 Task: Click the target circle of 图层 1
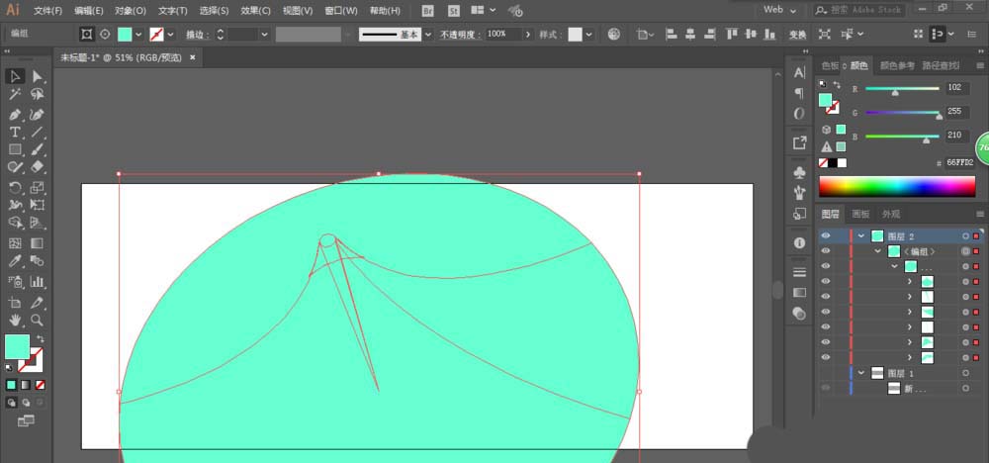pos(965,373)
